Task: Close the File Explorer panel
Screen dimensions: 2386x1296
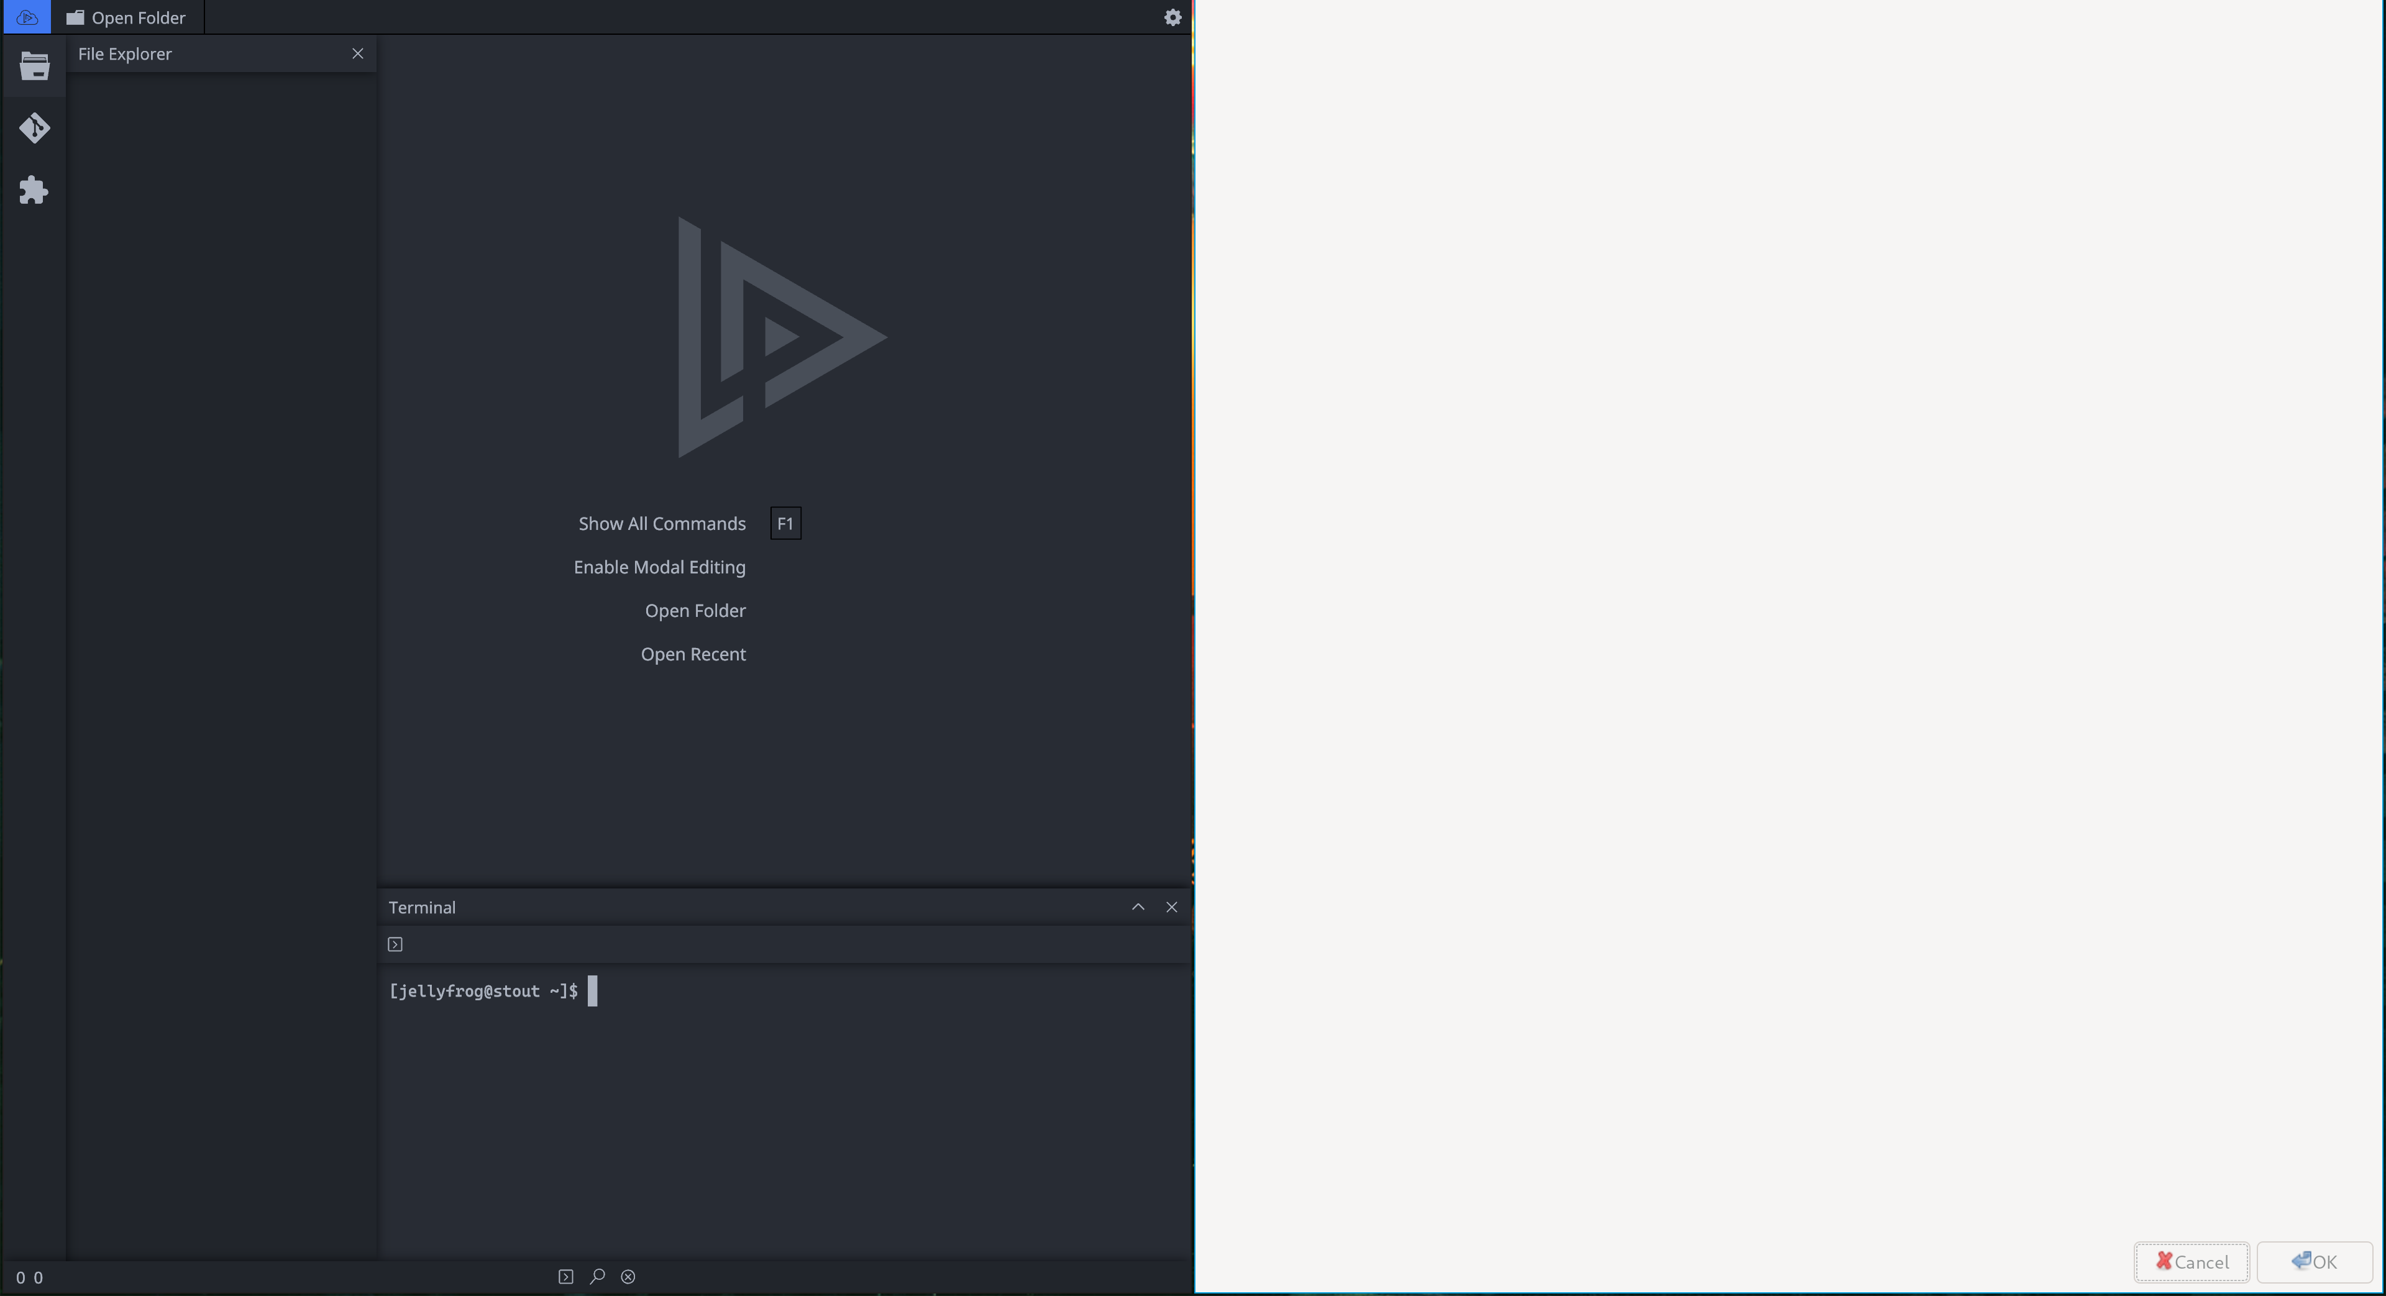Action: 359,53
